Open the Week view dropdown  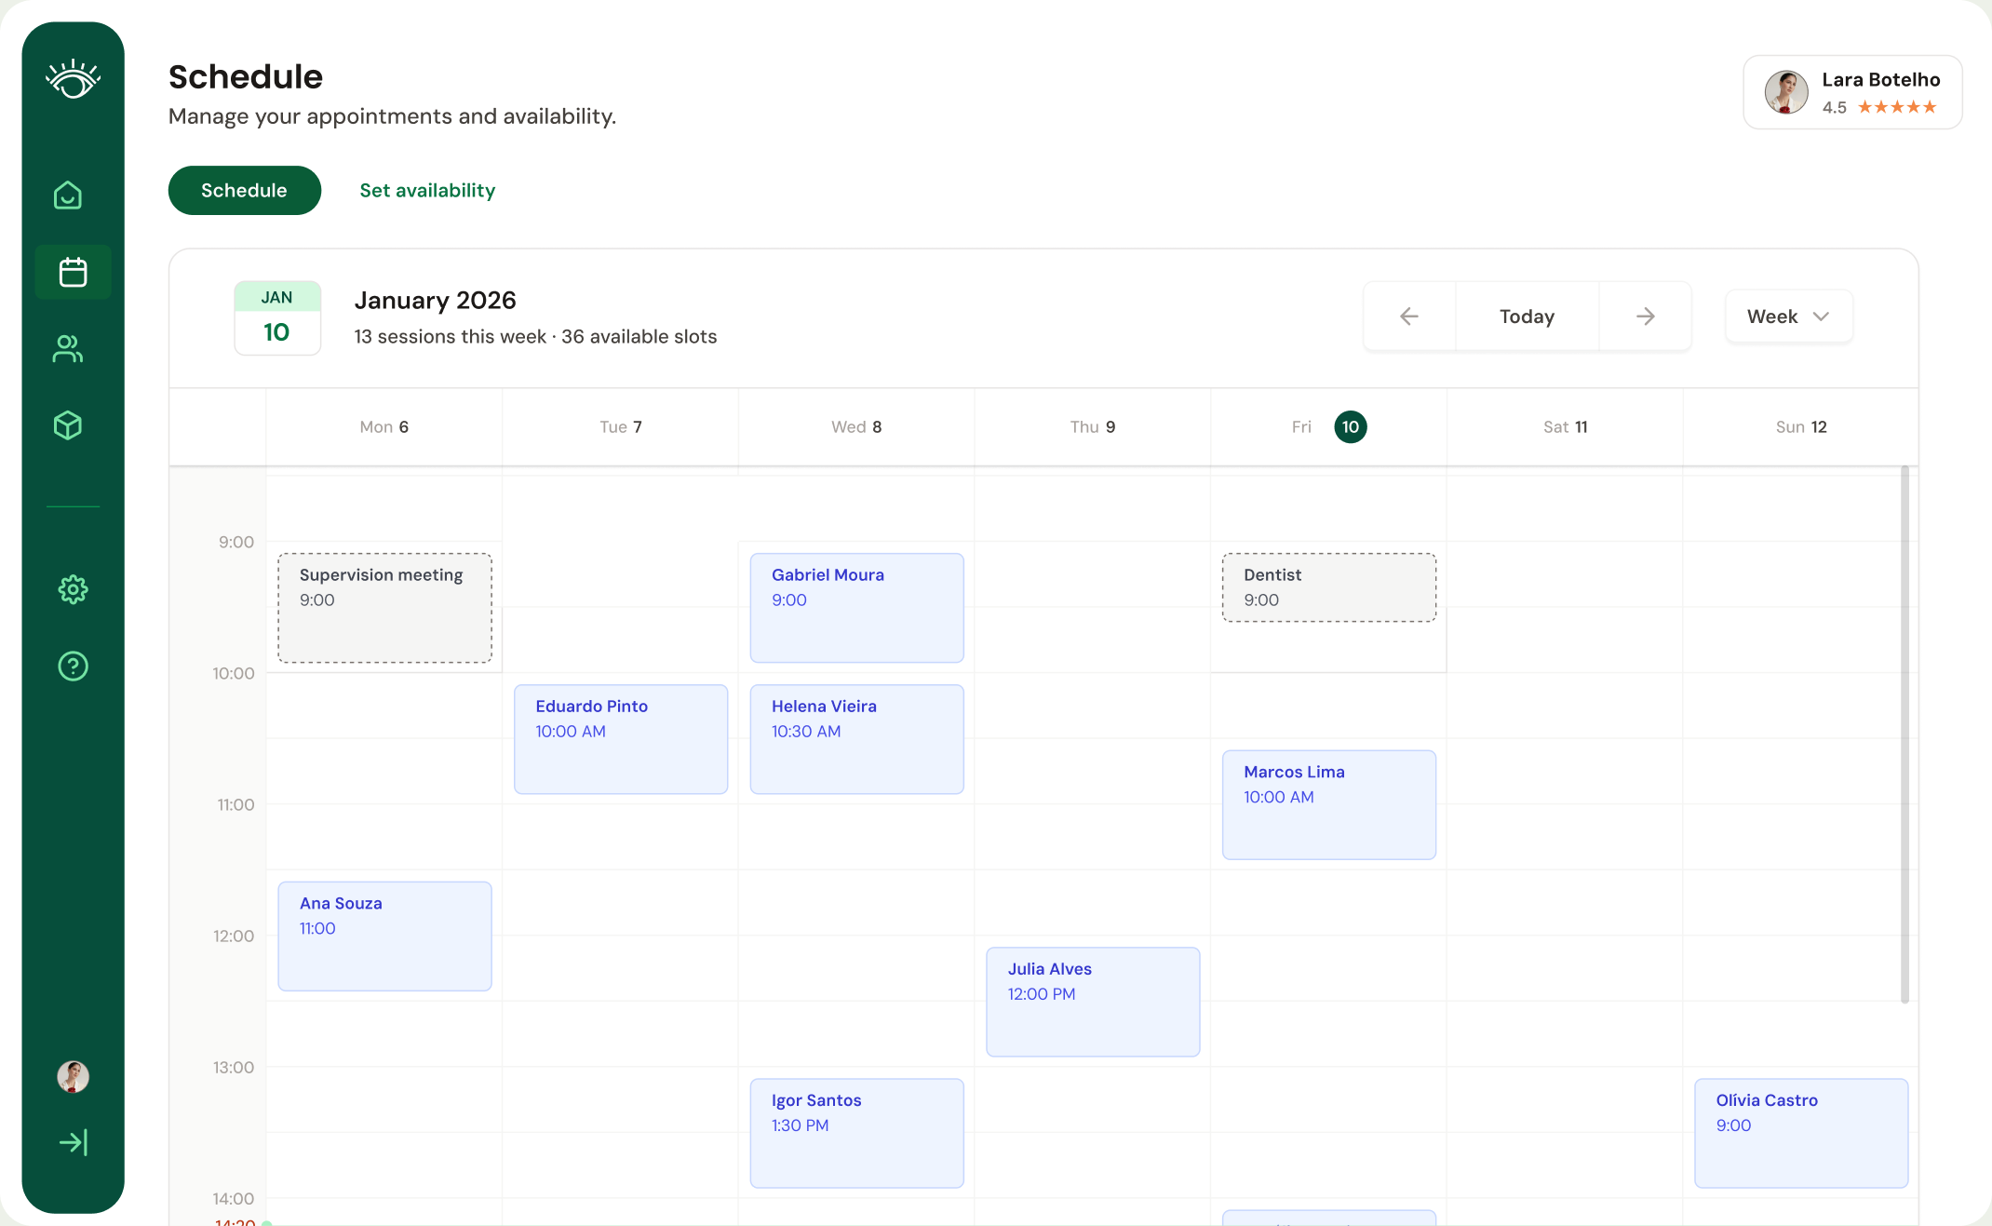coord(1788,317)
